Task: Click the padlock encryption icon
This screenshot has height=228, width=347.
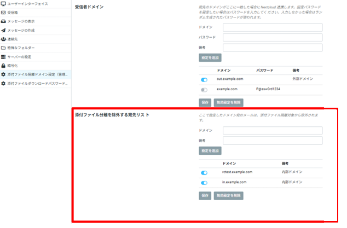Action: pos(3,66)
